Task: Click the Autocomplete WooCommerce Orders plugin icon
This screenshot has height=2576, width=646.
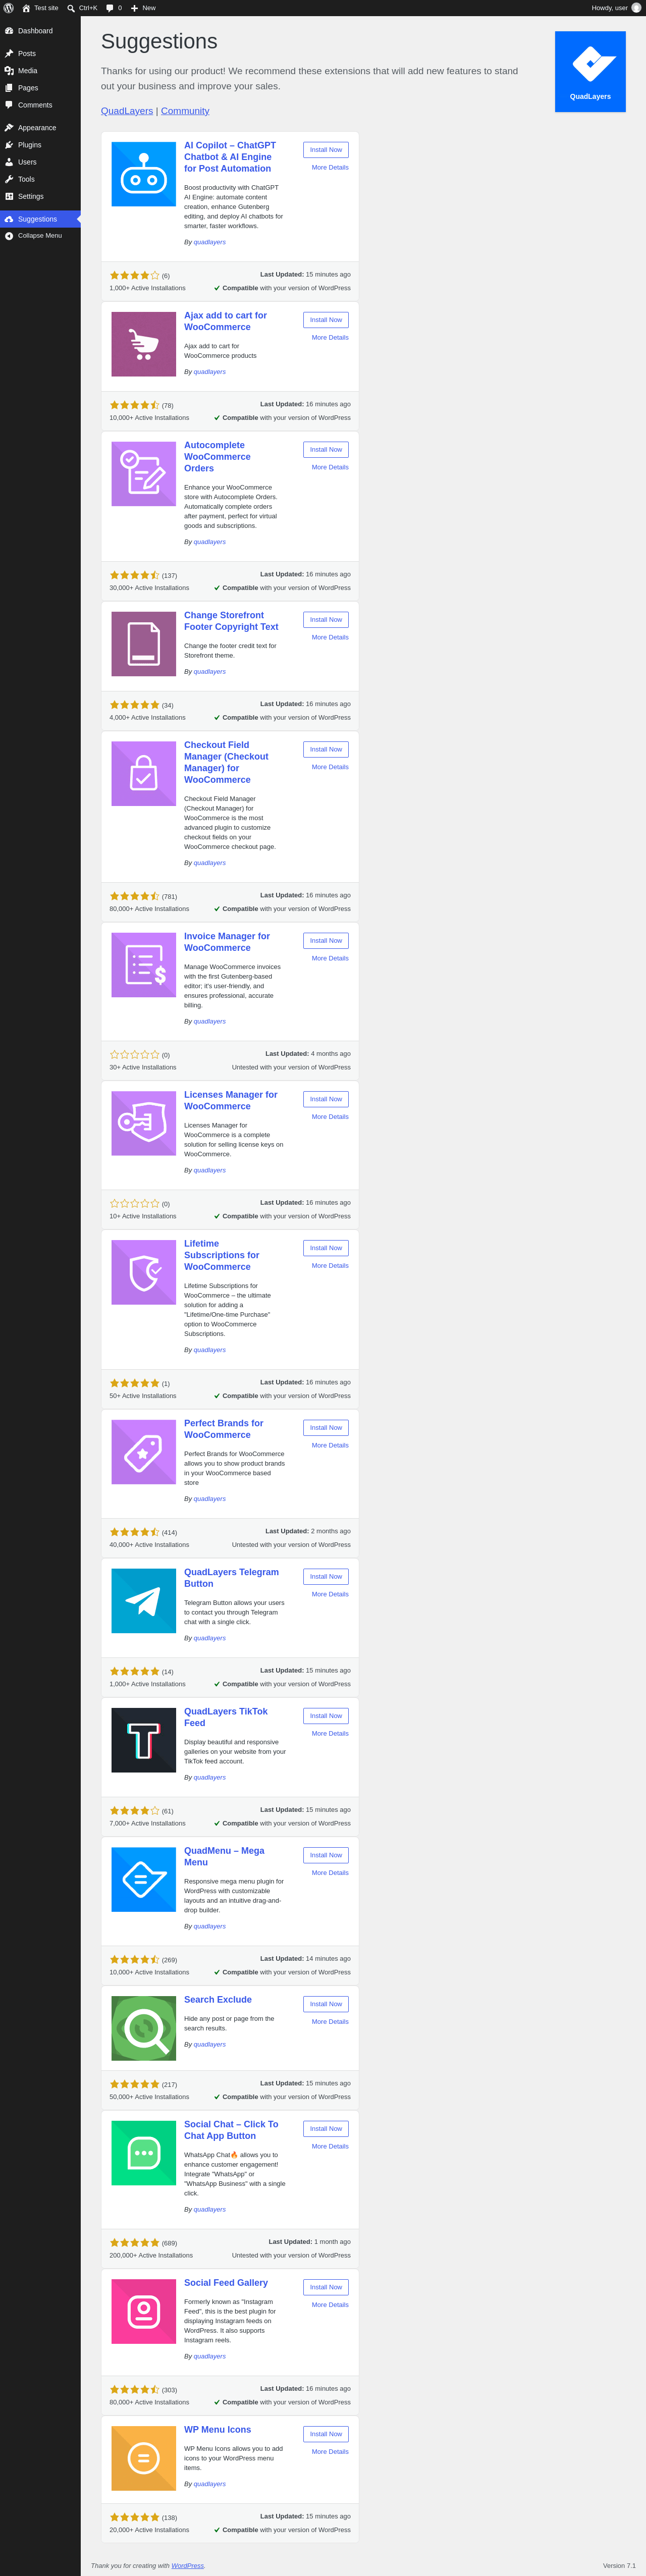Action: click(143, 474)
